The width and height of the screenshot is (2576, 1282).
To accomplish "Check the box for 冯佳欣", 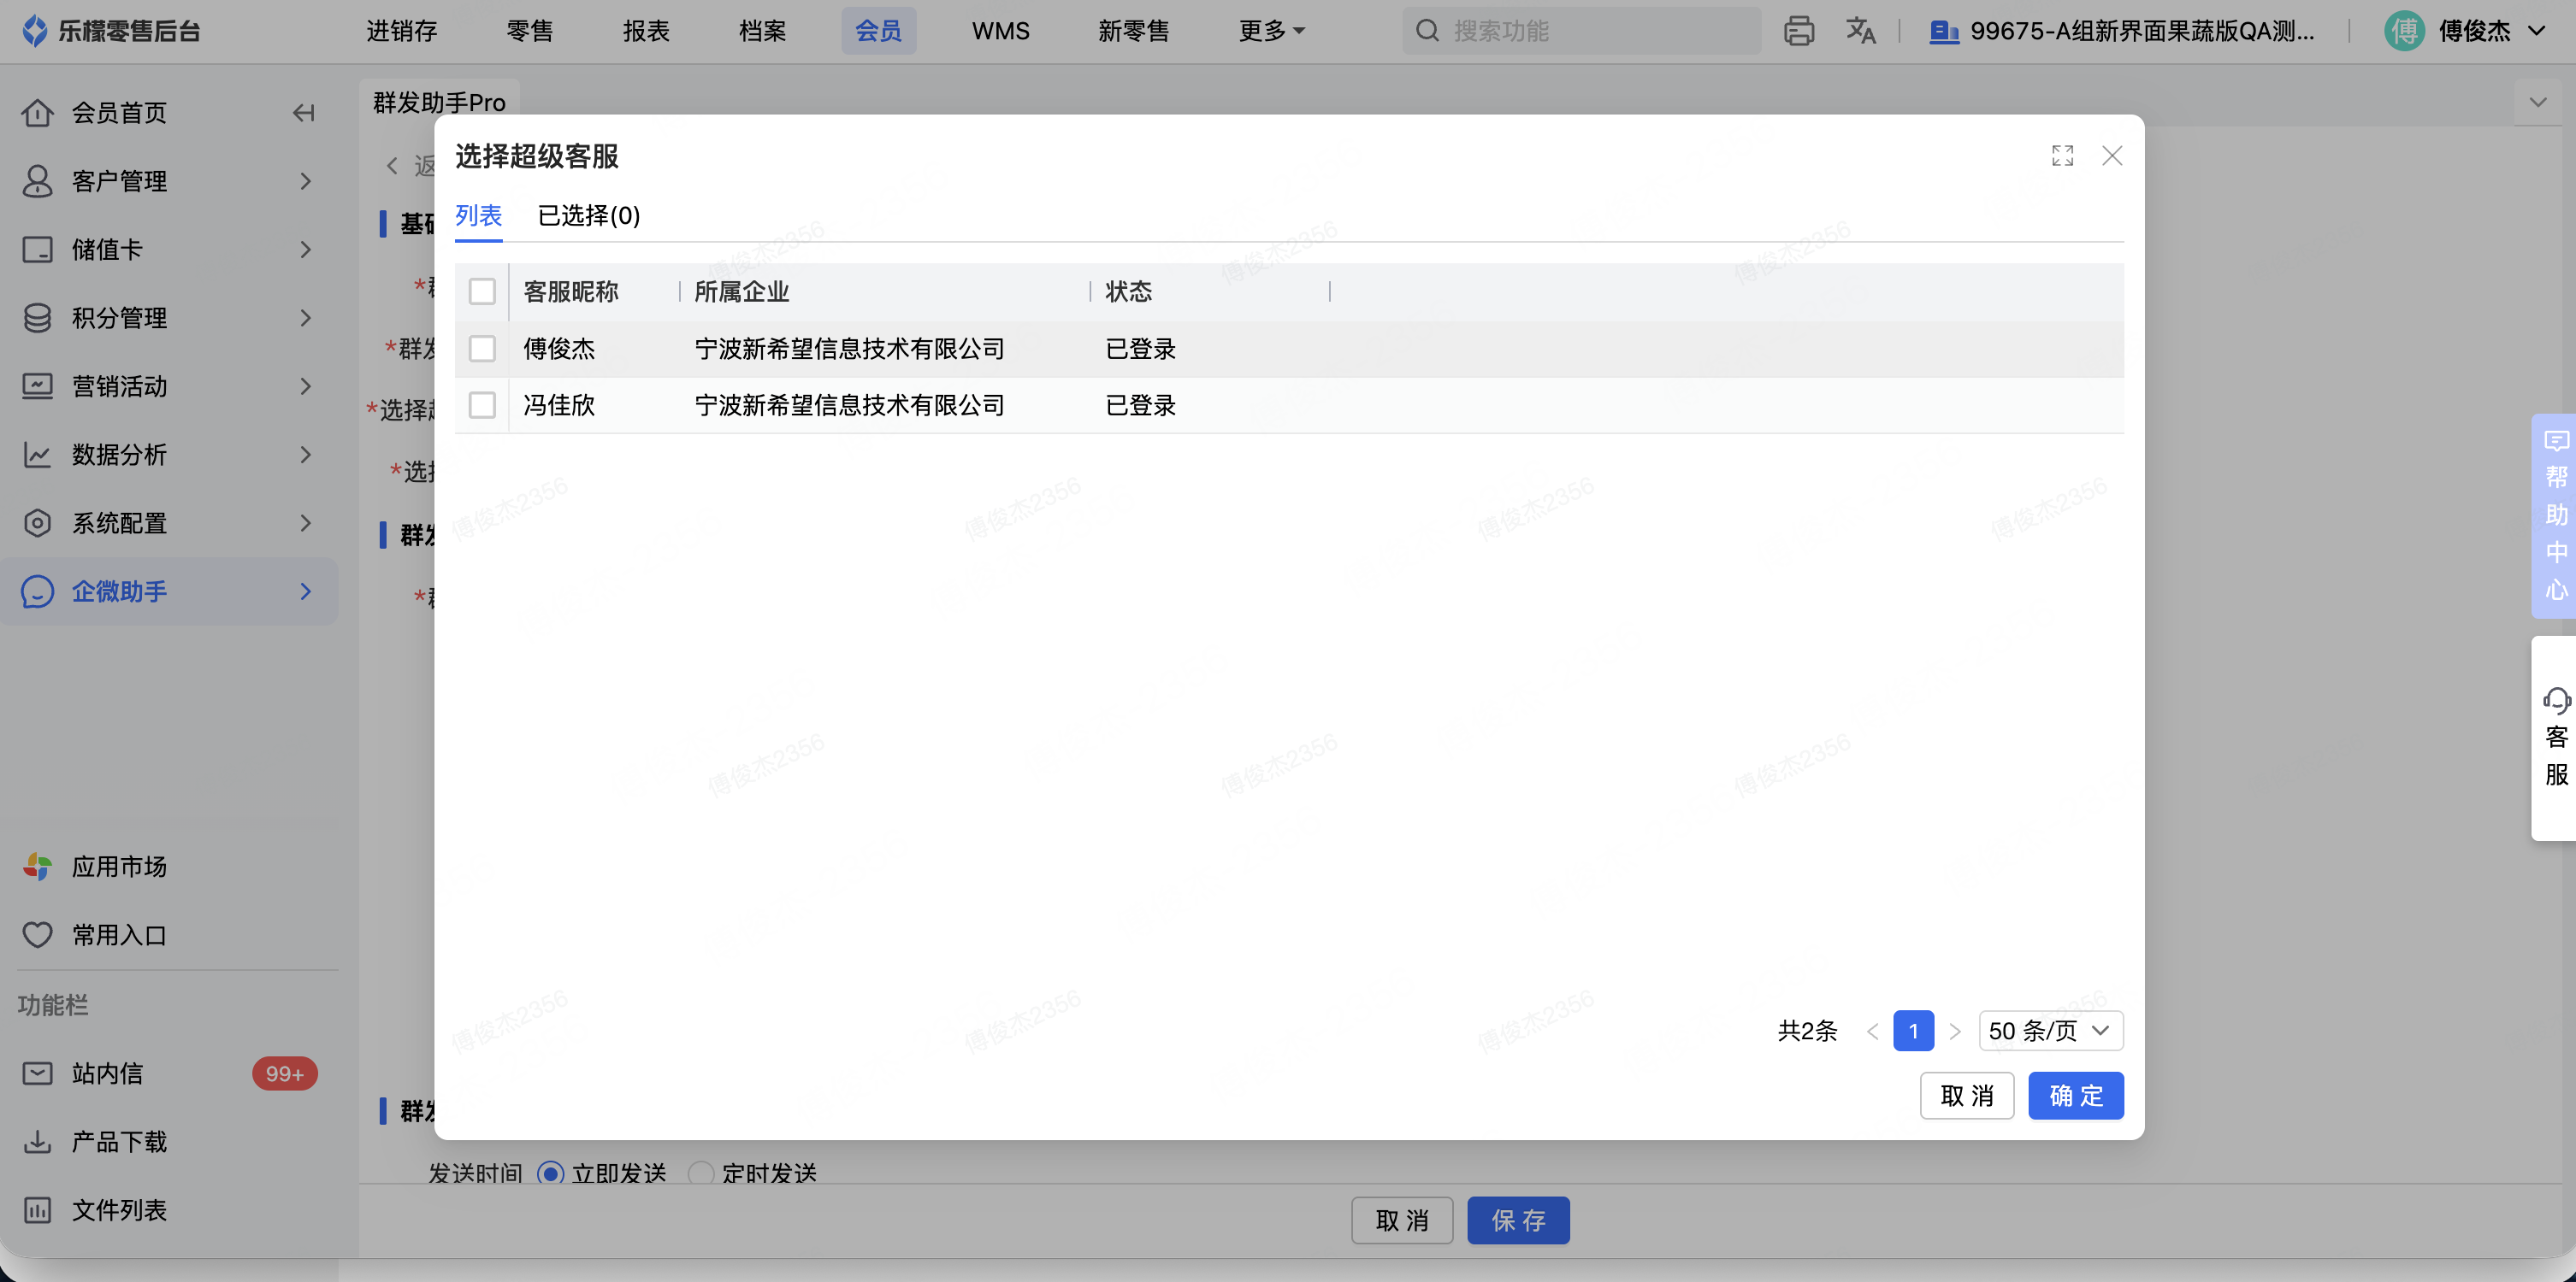I will pyautogui.click(x=482, y=404).
